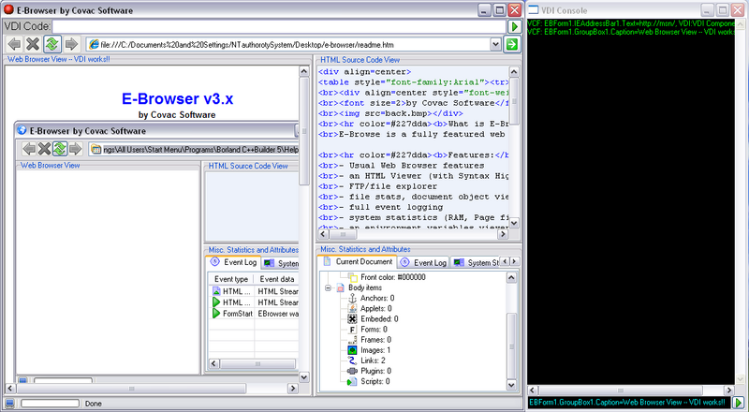749x412 pixels.
Task: Click the HTML source horizontal scroll left arrow
Action: pyautogui.click(x=323, y=234)
